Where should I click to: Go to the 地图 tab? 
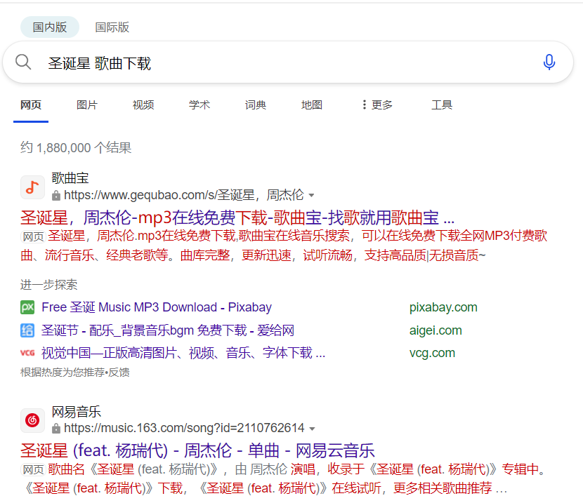312,105
